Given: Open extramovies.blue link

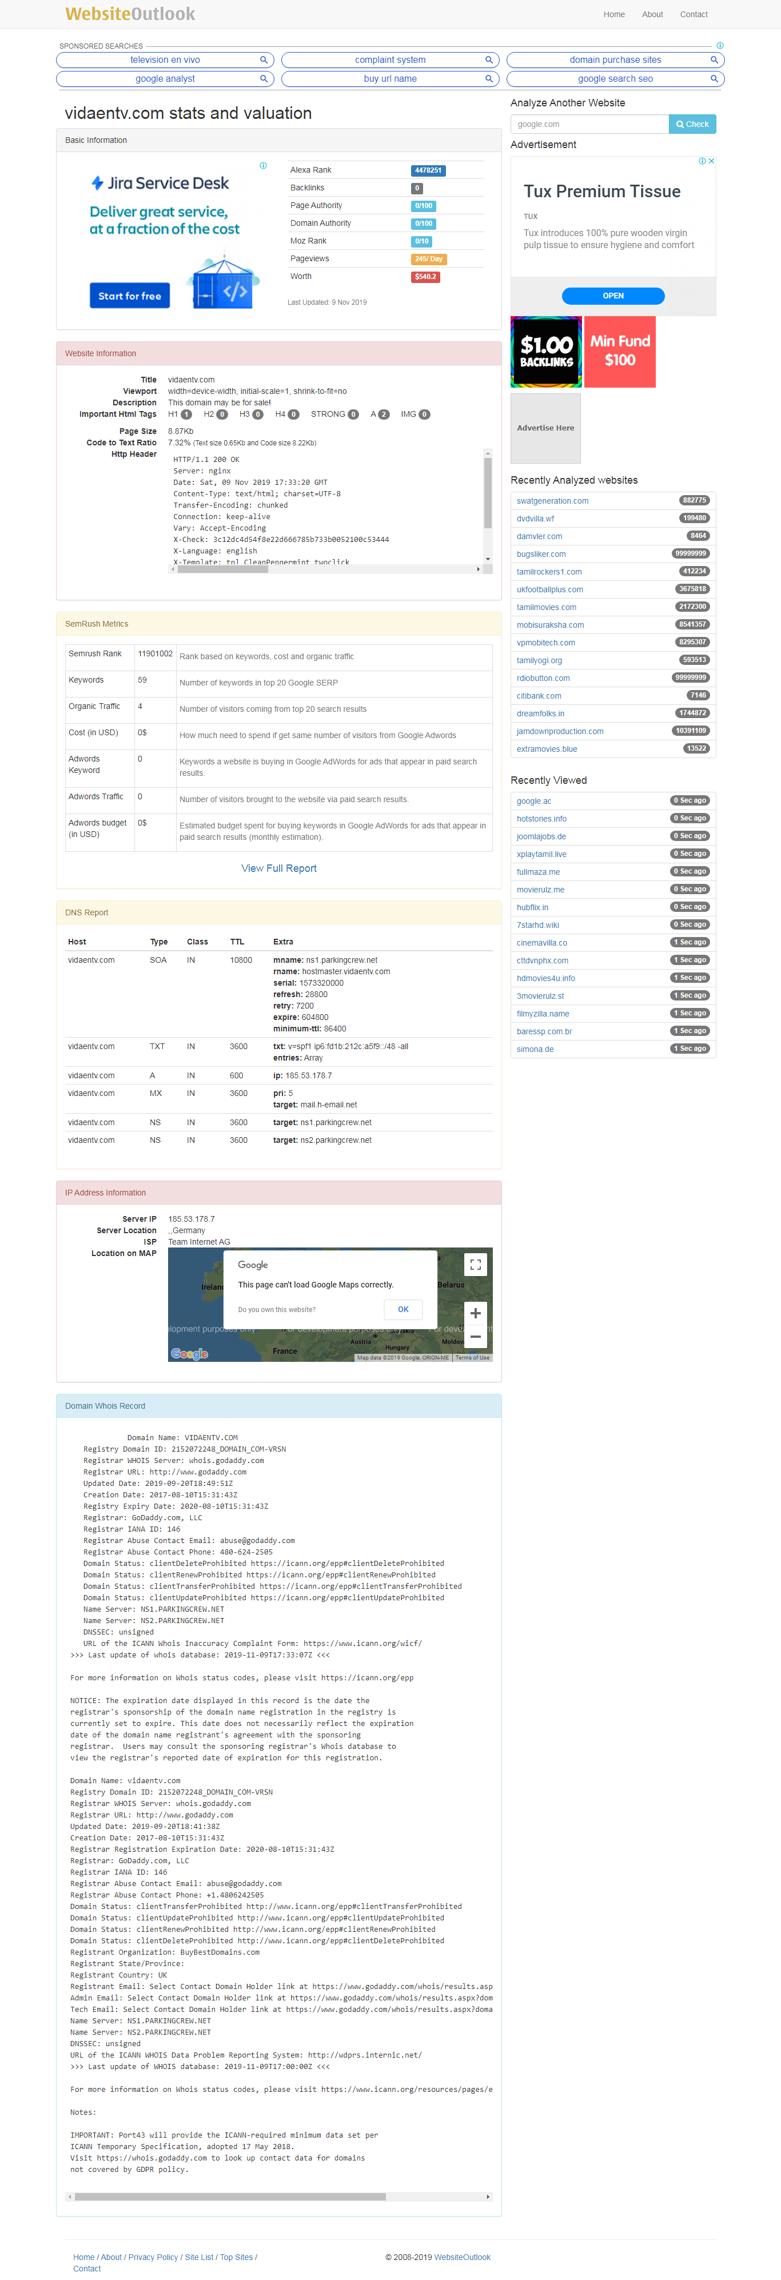Looking at the screenshot, I should click(x=547, y=749).
